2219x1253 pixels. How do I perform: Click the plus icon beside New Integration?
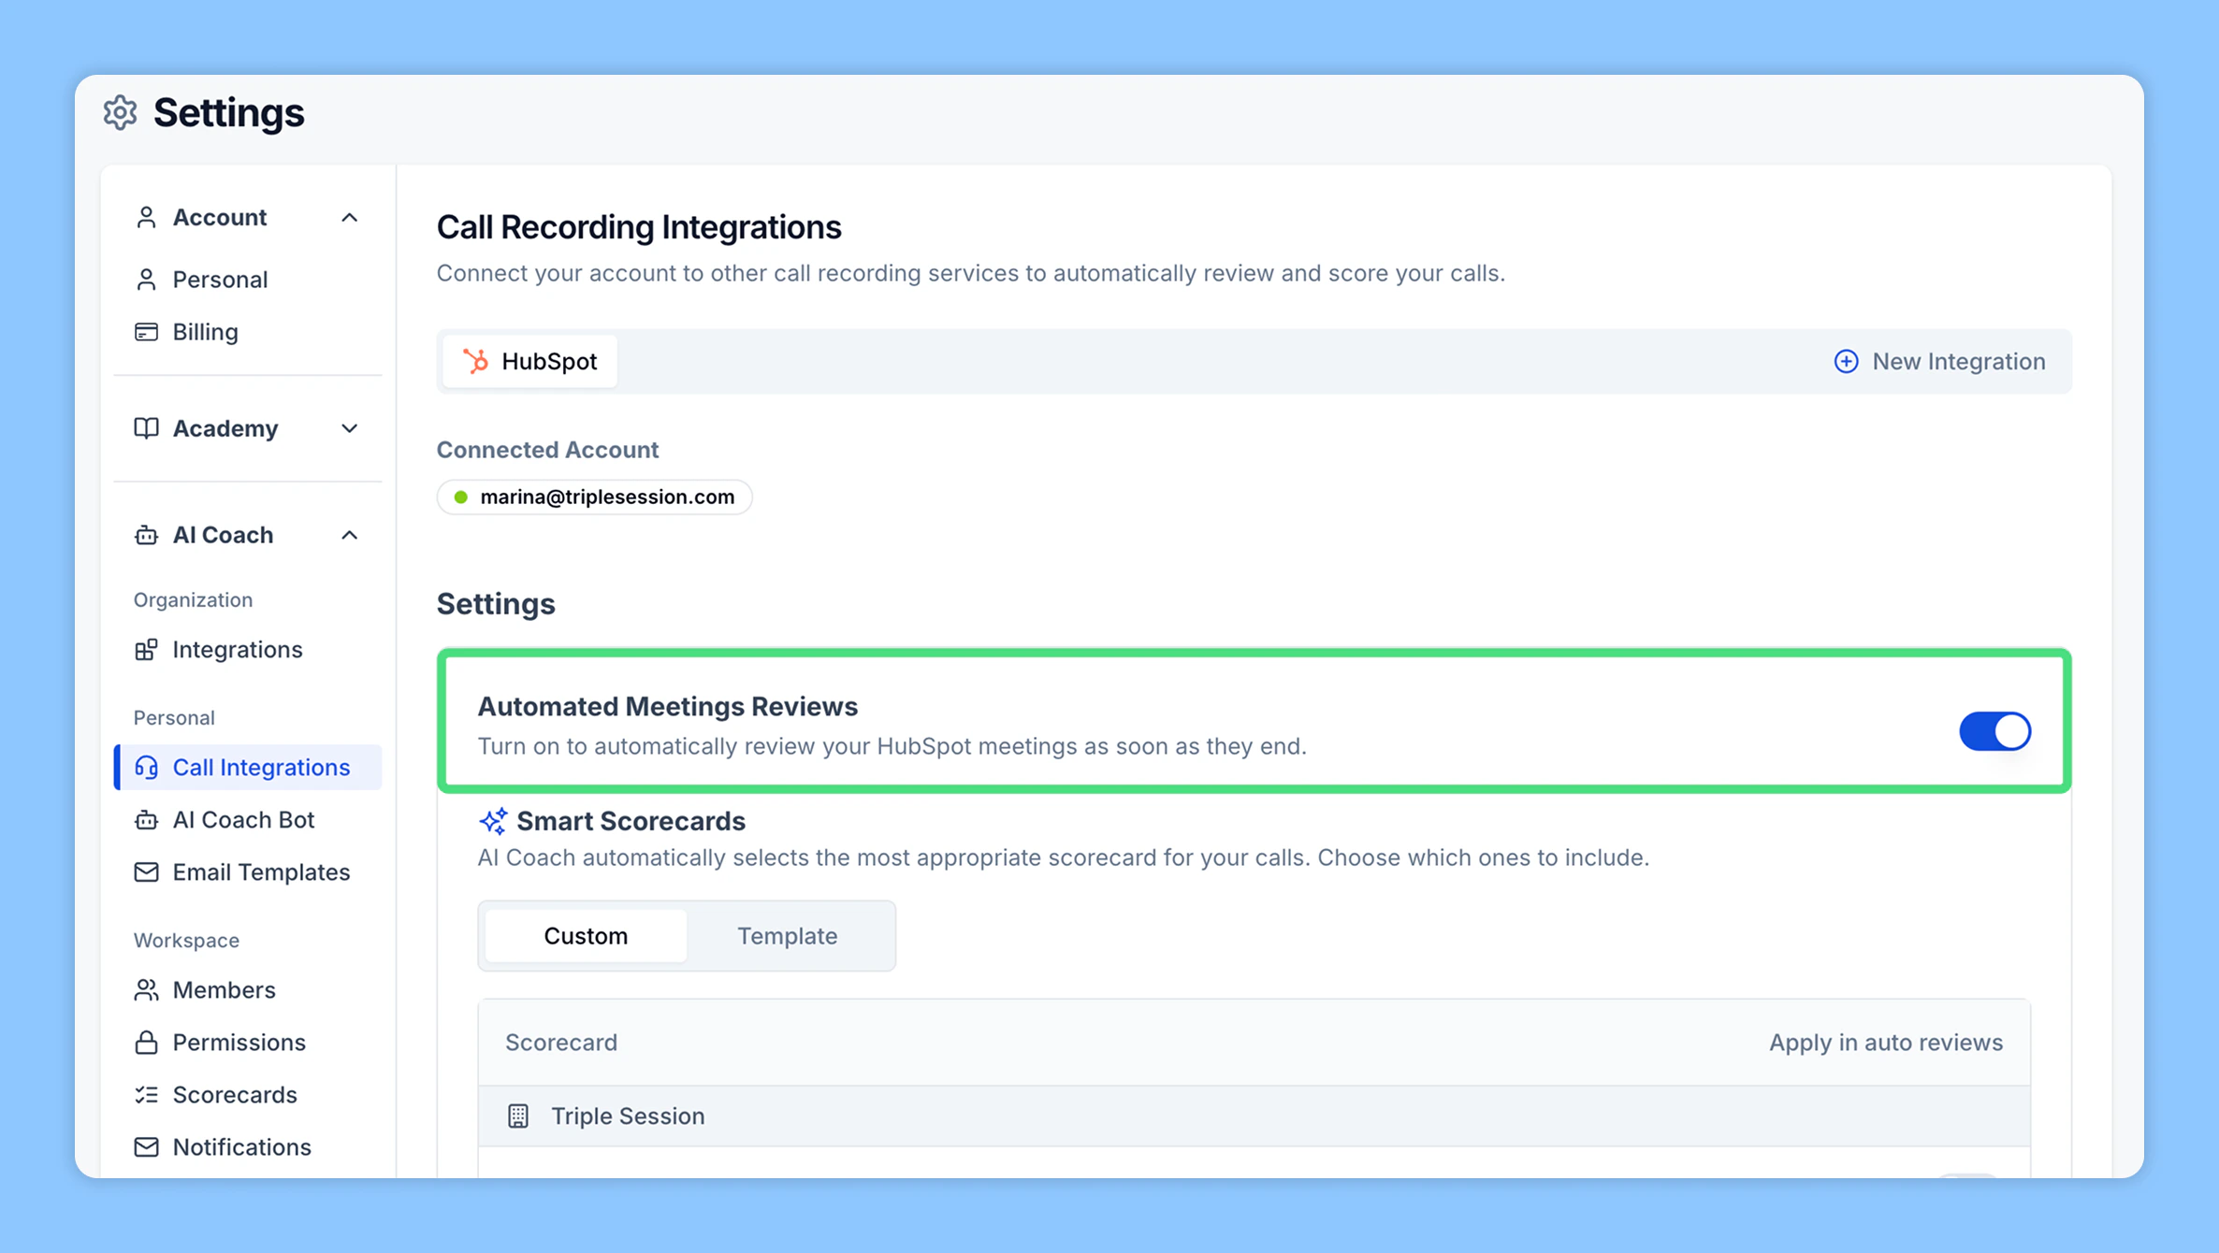(1846, 362)
